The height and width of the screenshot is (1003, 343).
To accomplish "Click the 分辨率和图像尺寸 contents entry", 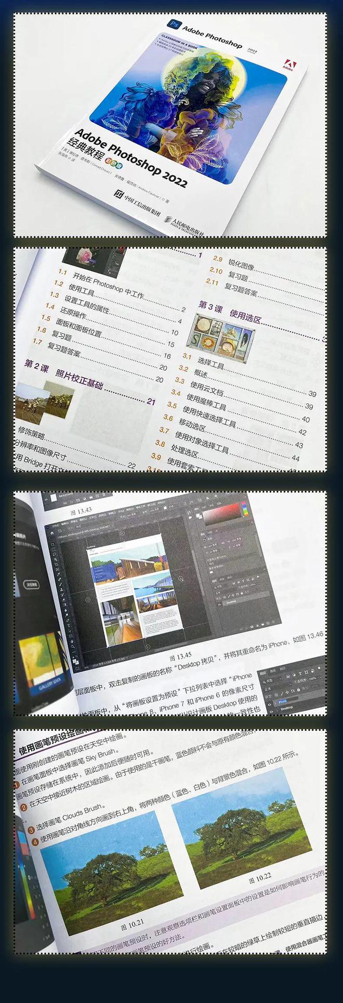I will click(39, 450).
